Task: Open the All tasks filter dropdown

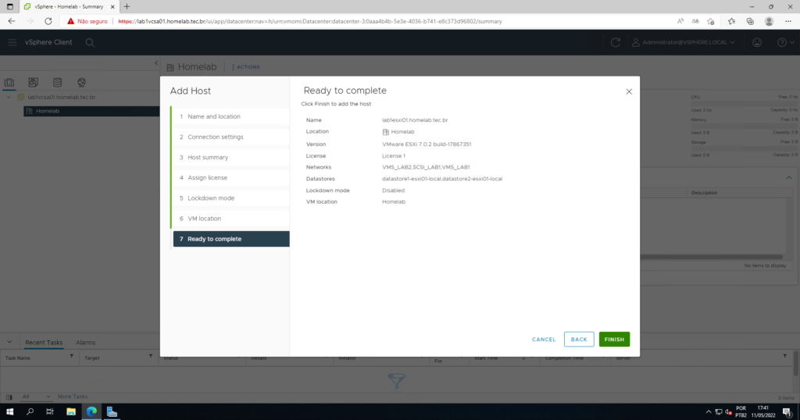Action: point(36,397)
